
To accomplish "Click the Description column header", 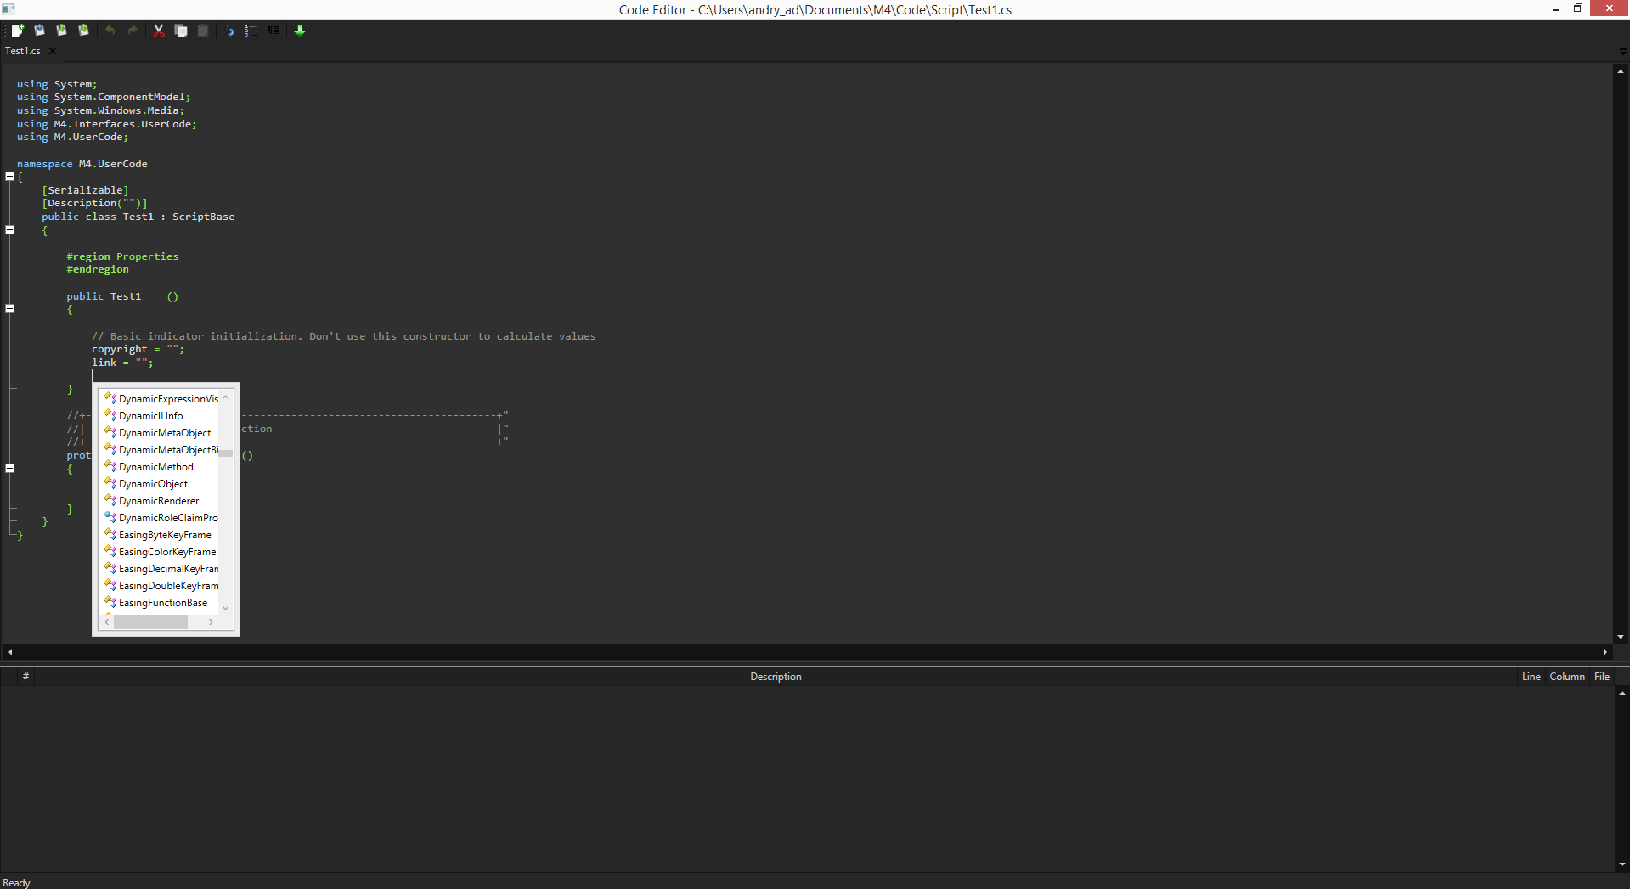I will pos(776,677).
